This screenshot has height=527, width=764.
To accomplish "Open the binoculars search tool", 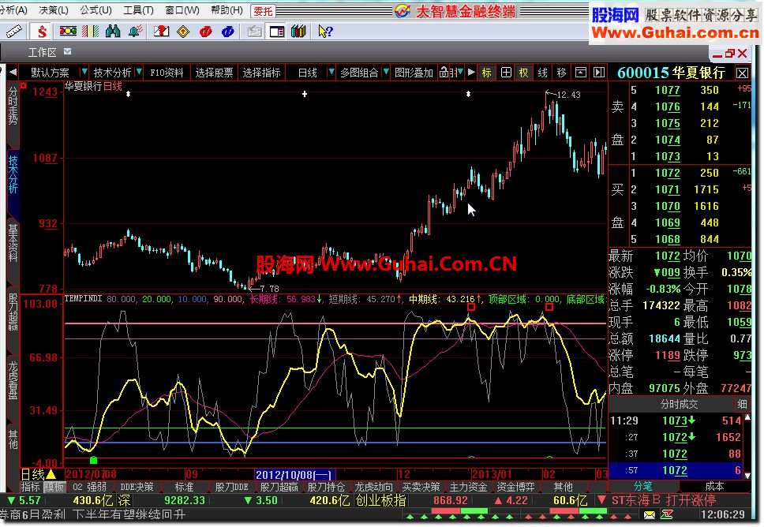I will [113, 32].
